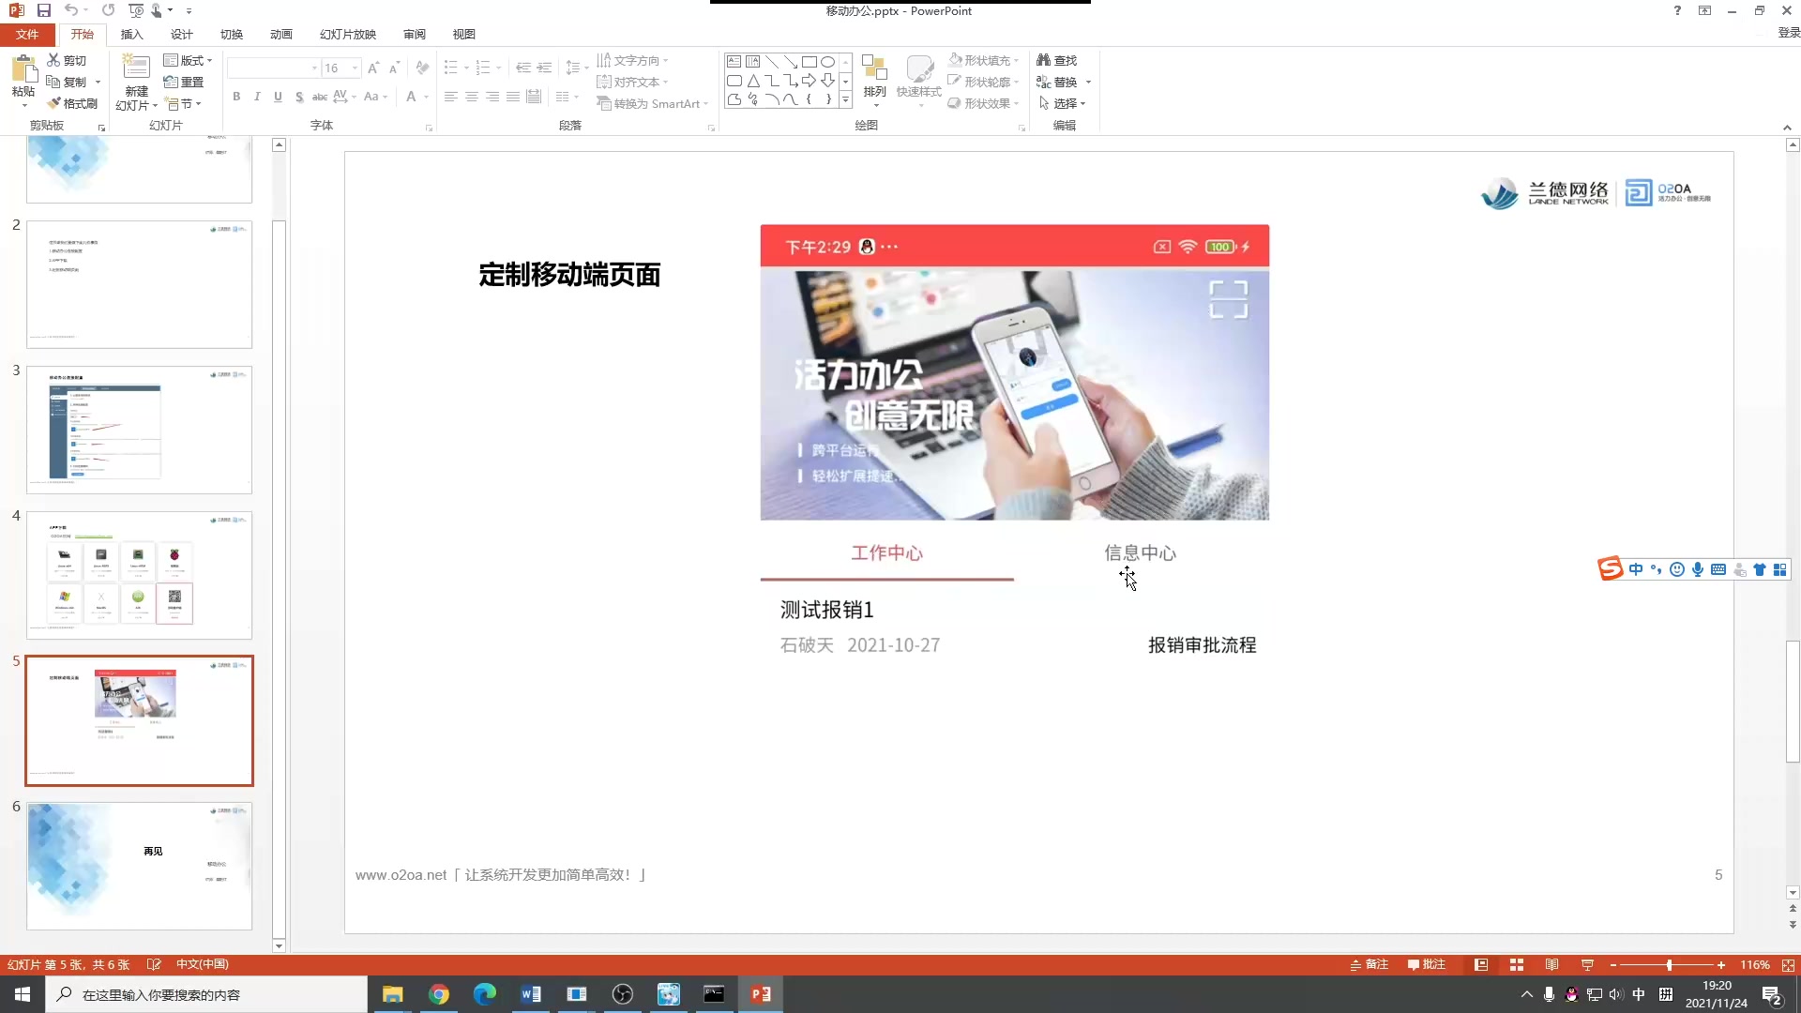The height and width of the screenshot is (1013, 1801).
Task: Switch to Slide Sorter view icon
Action: coord(1517,965)
